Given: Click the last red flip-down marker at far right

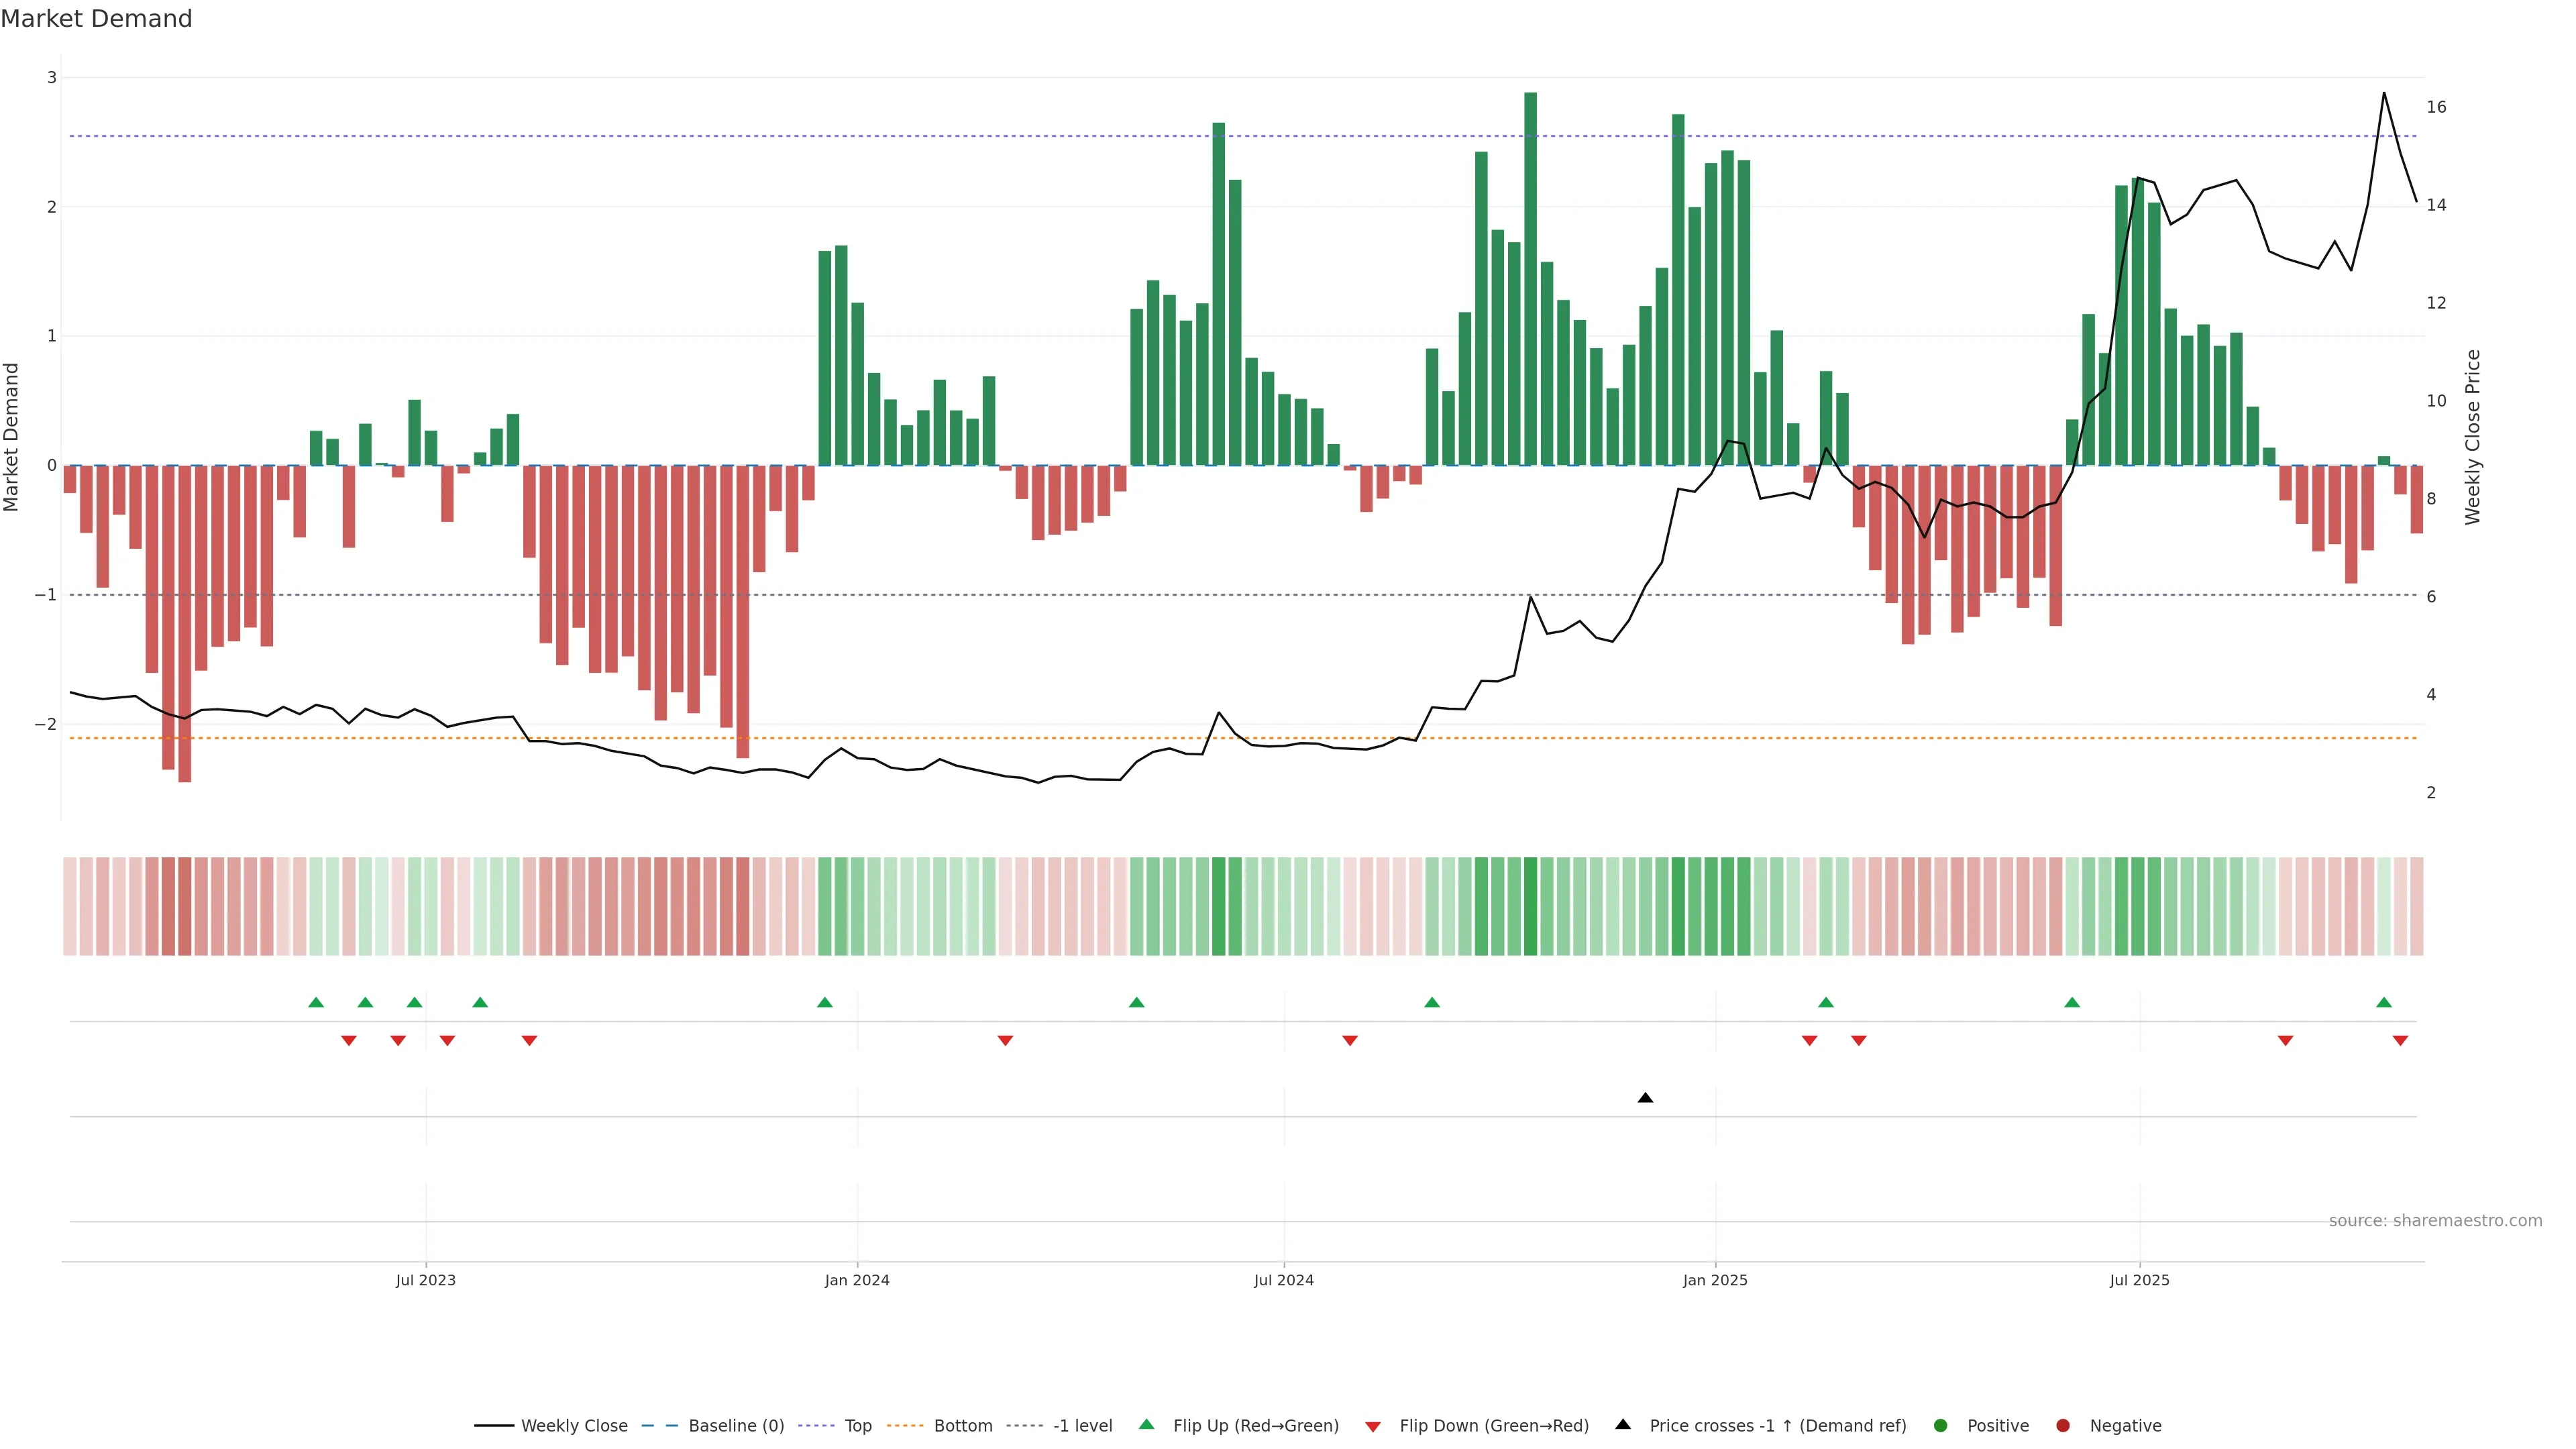Looking at the screenshot, I should click(2400, 1041).
